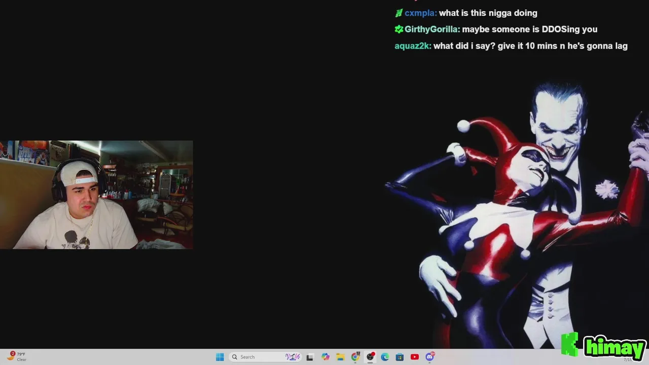Image resolution: width=649 pixels, height=365 pixels.
Task: Click message "maybe someone is DDOSing you"
Action: pyautogui.click(x=530, y=29)
